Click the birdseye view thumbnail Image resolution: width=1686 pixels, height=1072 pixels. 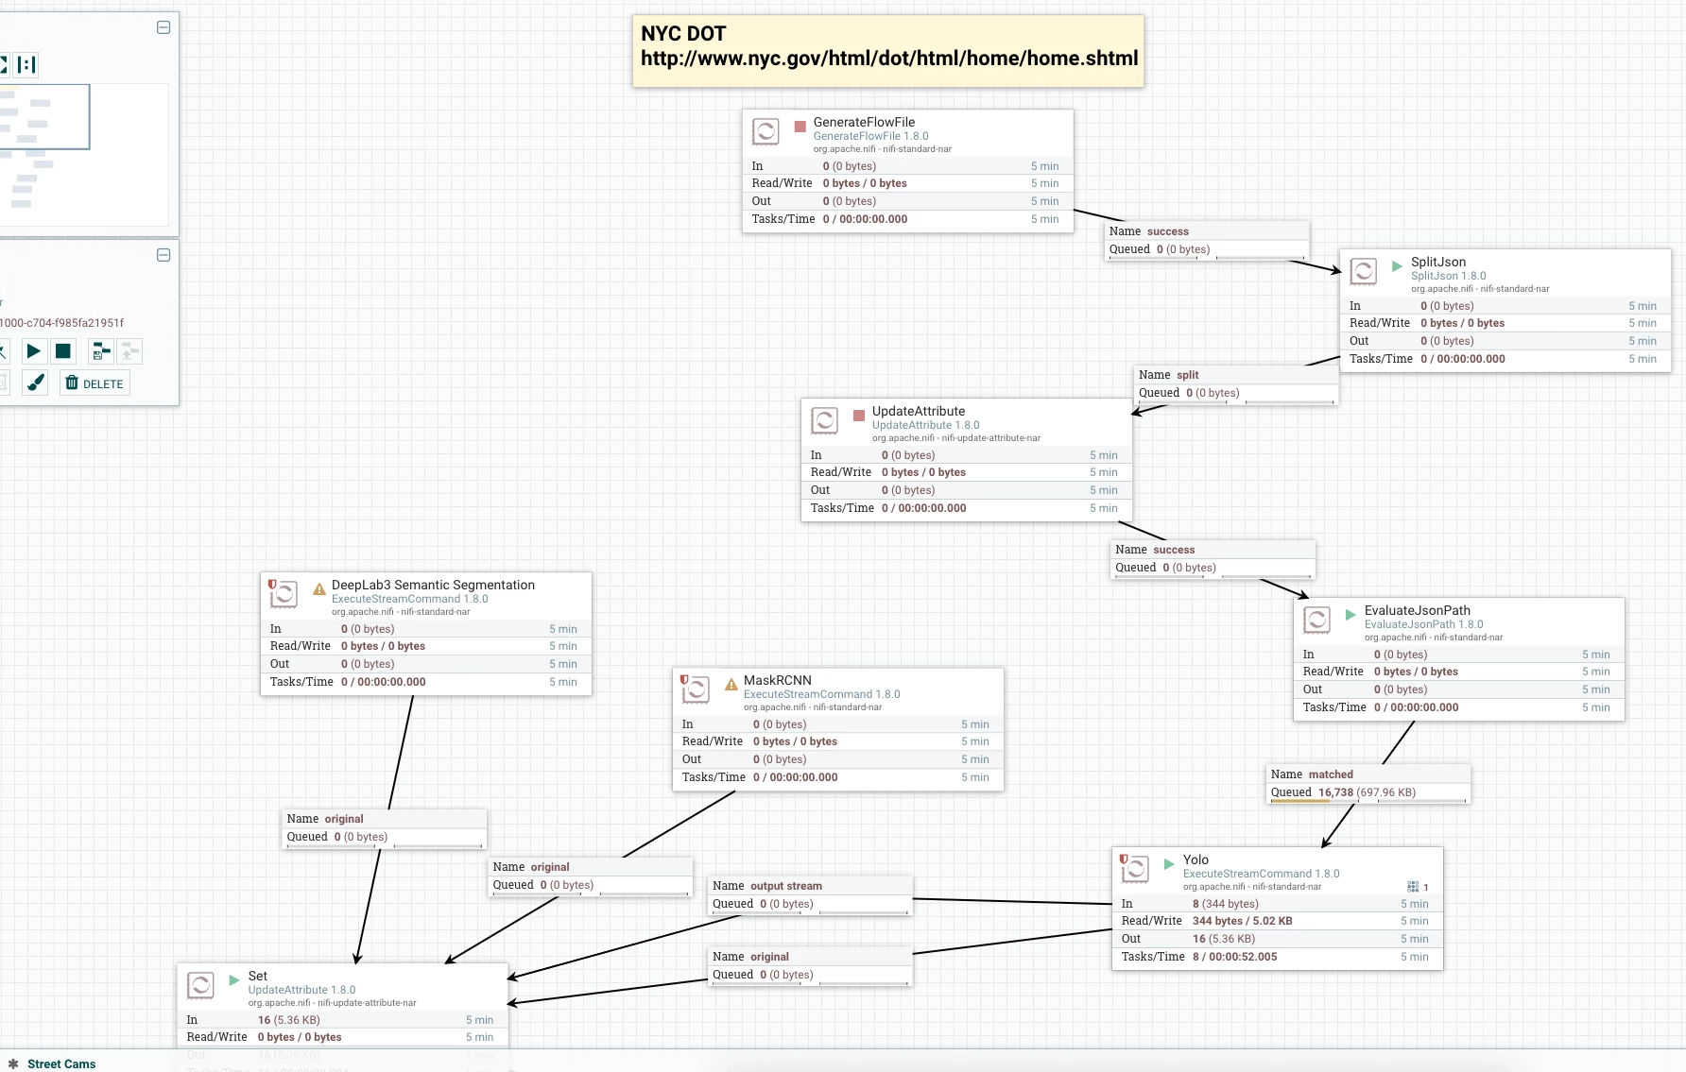tap(84, 155)
